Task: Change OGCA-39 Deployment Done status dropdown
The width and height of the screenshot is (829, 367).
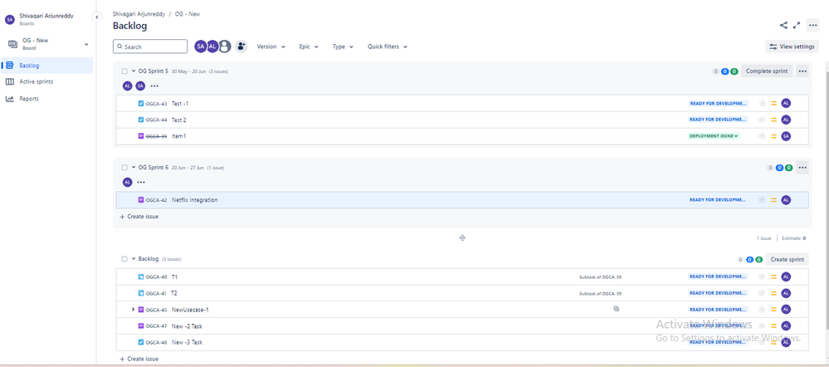Action: [714, 136]
